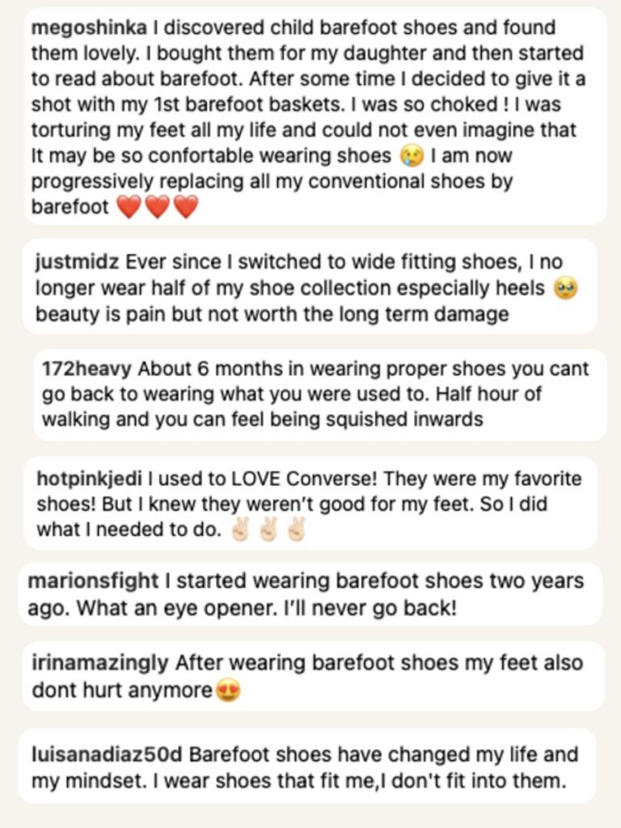Click the justmidz username
This screenshot has height=828, width=621.
click(x=78, y=263)
